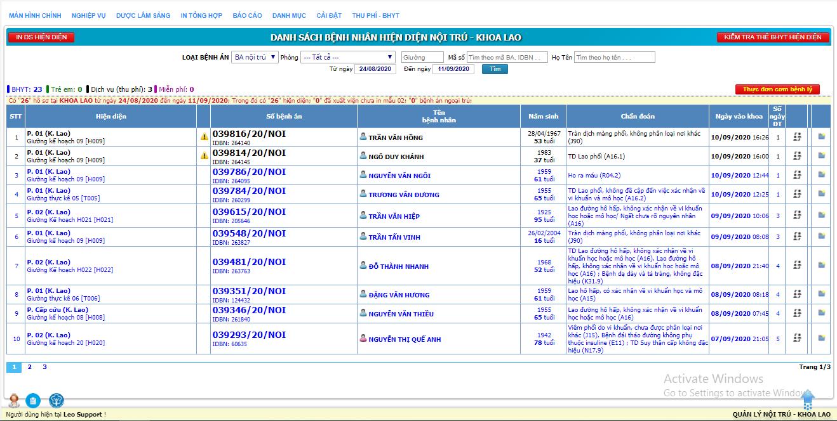Open record link 039615/20/NOI
Screen dimensions: 837x421
[x=249, y=212]
